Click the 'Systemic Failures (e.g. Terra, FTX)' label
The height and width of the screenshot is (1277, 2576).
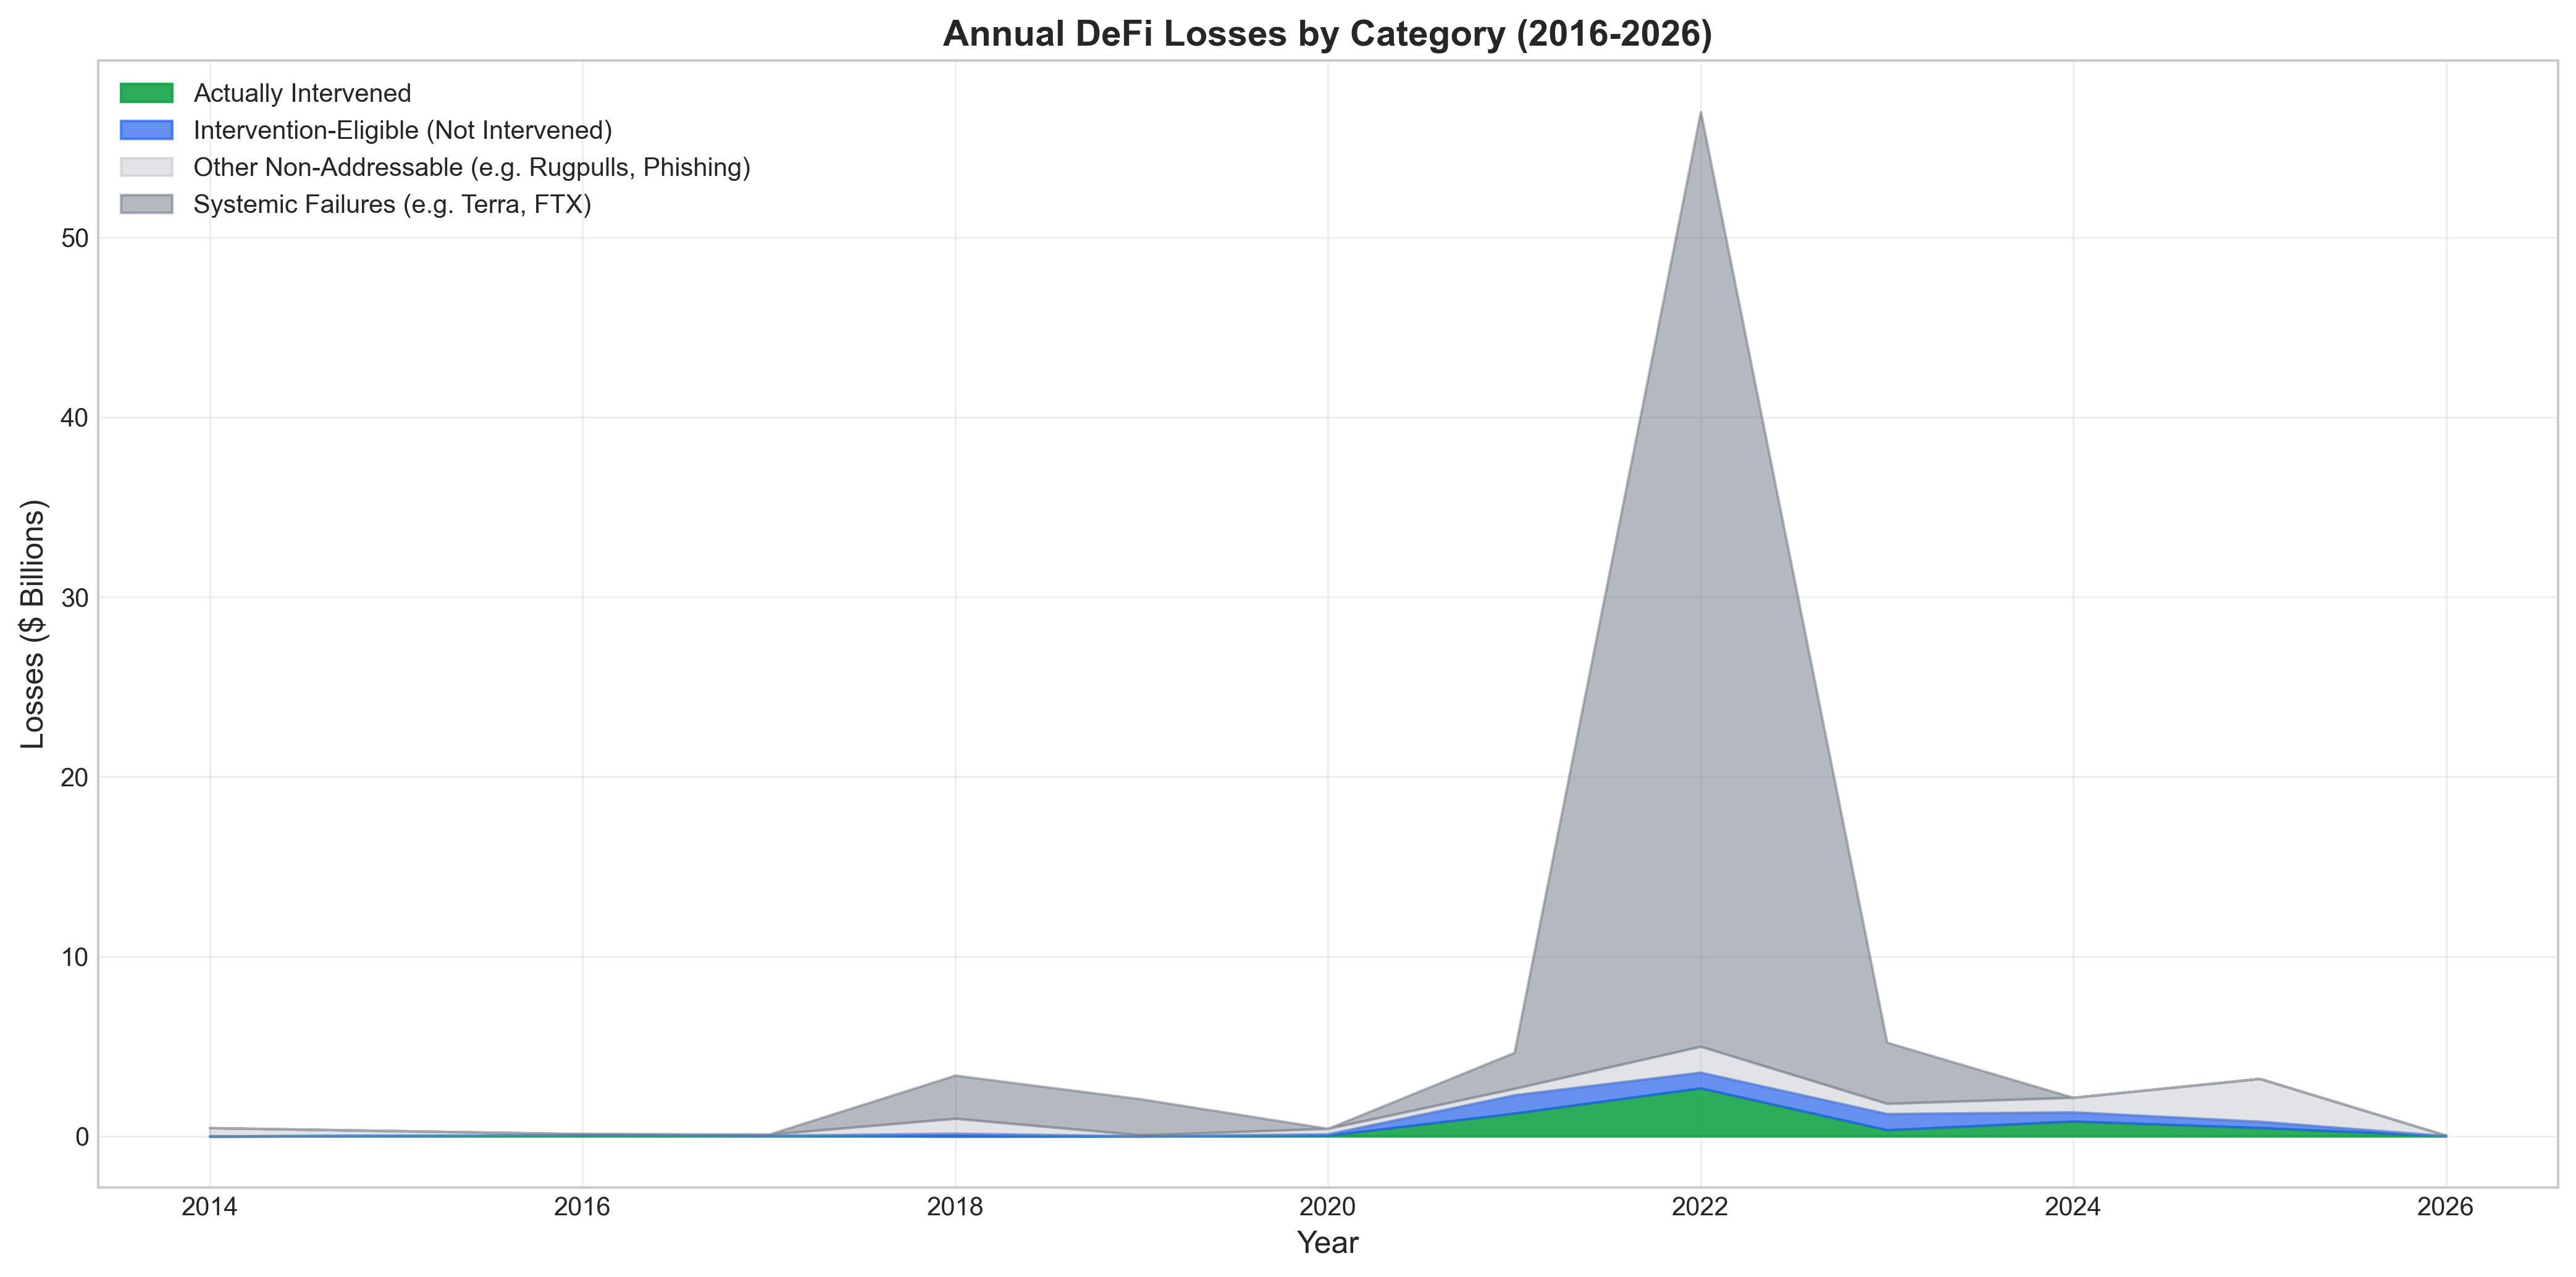pos(392,204)
